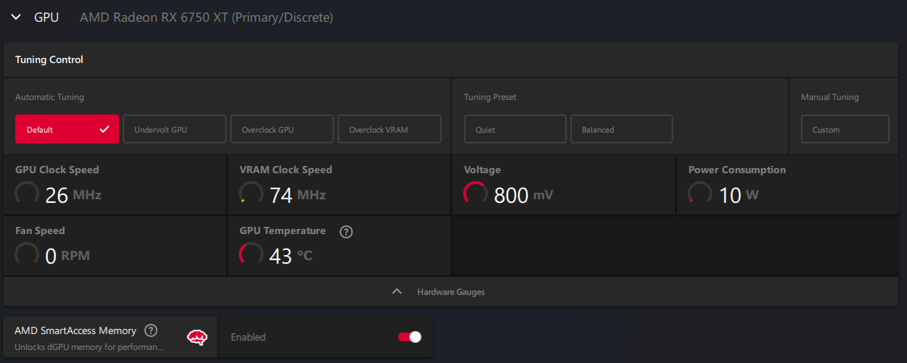Click the Tuning Control header
The image size is (907, 363).
49,59
